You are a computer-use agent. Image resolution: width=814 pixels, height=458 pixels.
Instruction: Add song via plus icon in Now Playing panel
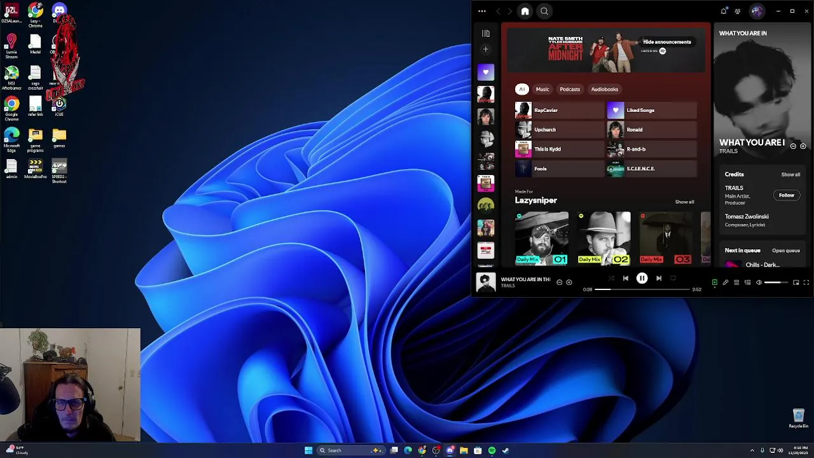[803, 146]
